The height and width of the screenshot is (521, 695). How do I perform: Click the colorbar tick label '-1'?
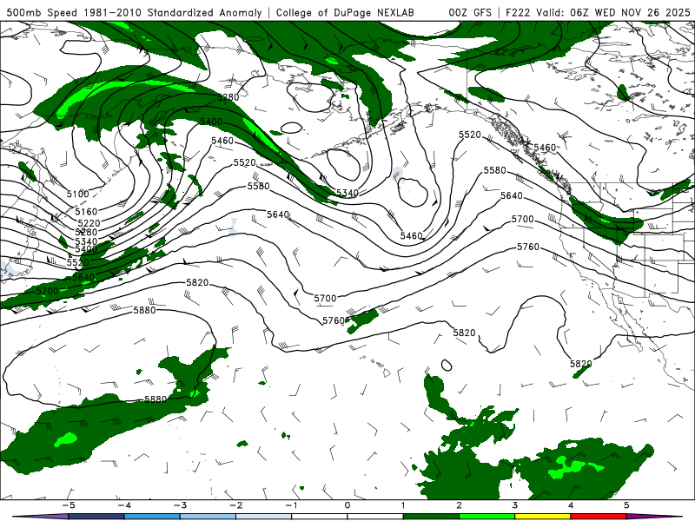tap(291, 505)
